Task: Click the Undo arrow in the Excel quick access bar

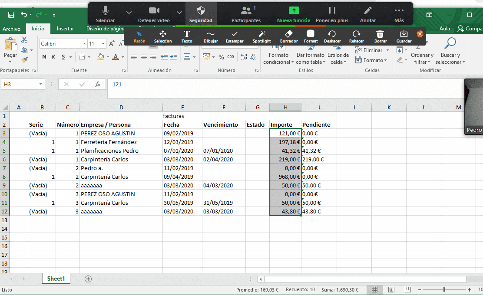Action: tap(24, 14)
